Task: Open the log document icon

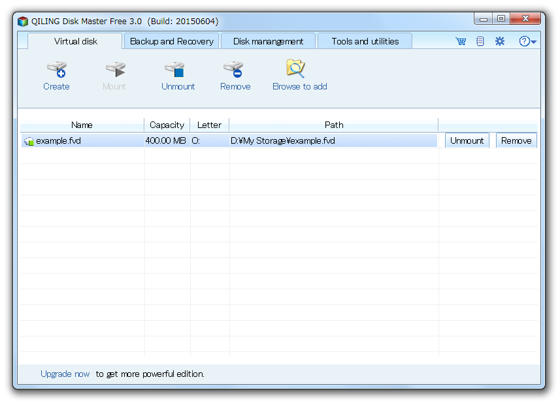Action: pyautogui.click(x=480, y=41)
